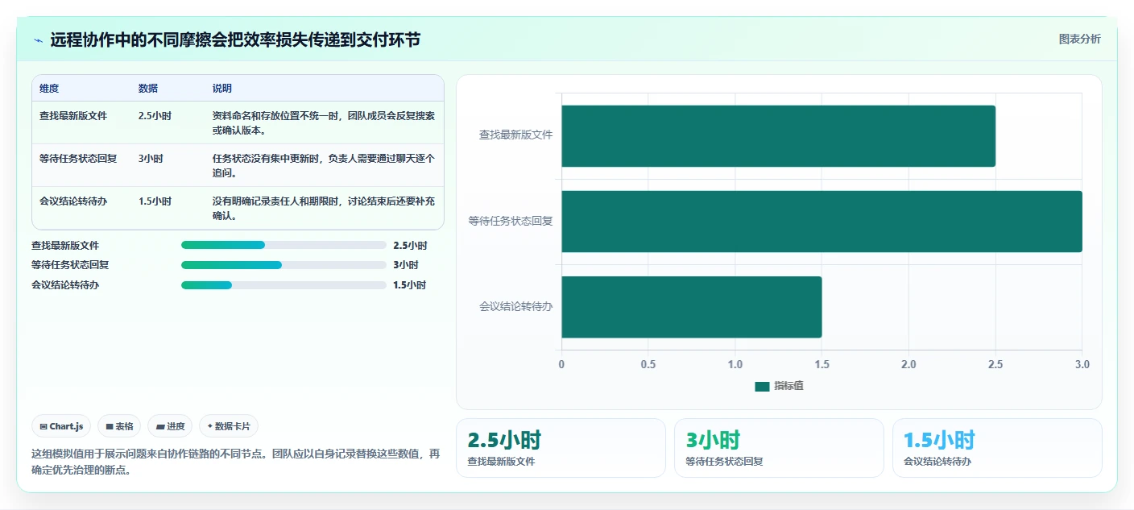Click the 查找最新版文件 chart axis label
1134x510 pixels.
(515, 135)
